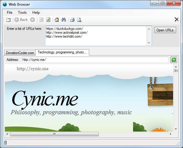Click horizontal scroll right arrow
Screen dimensions: 183x148
click(x=171, y=134)
